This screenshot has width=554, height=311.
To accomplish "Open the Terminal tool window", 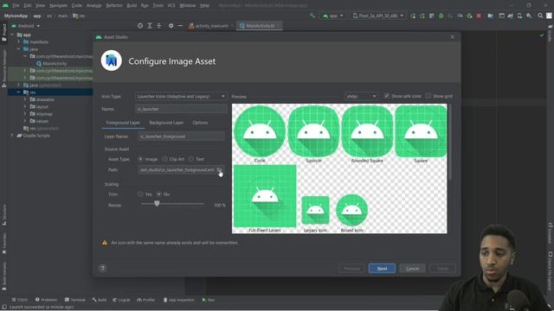I will click(75, 300).
